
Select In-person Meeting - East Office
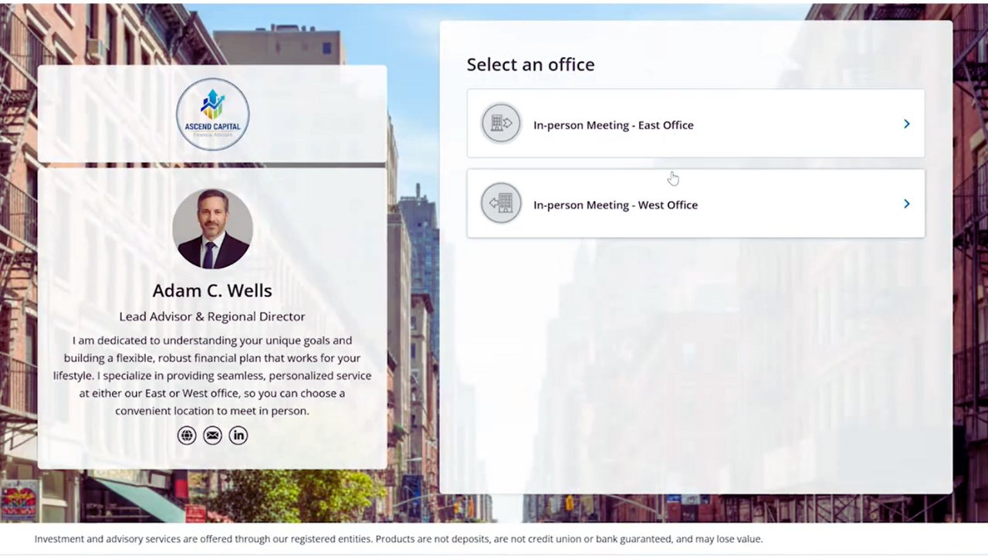[x=695, y=124]
